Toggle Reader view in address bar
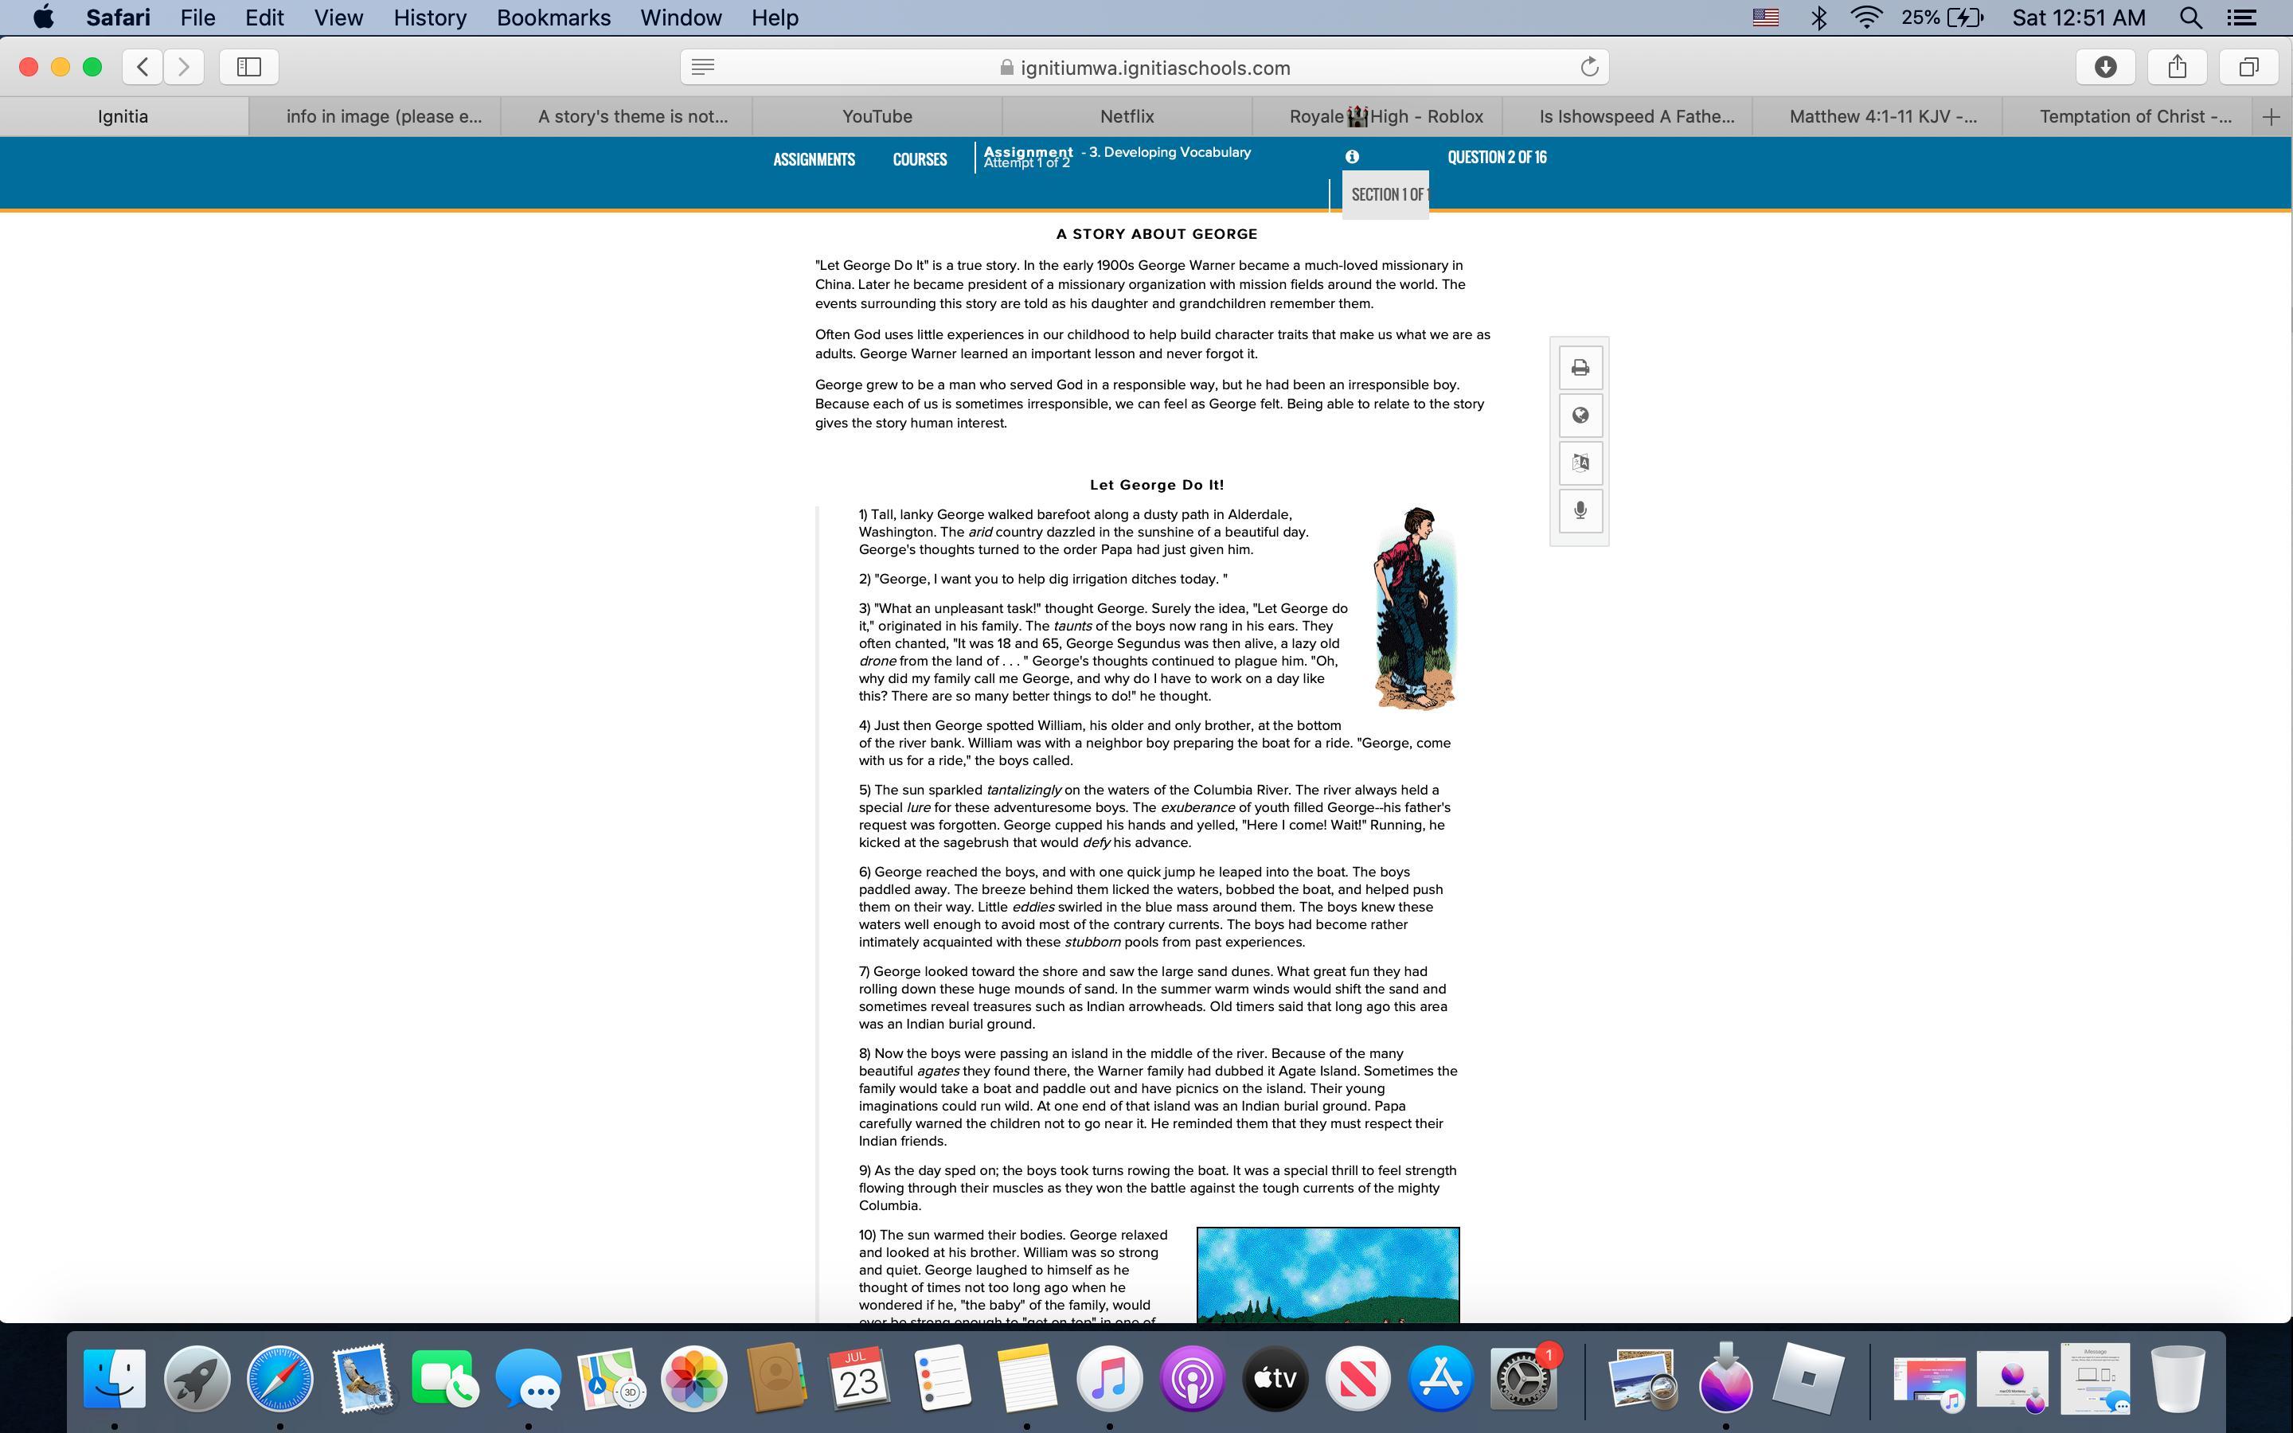2293x1433 pixels. point(703,68)
